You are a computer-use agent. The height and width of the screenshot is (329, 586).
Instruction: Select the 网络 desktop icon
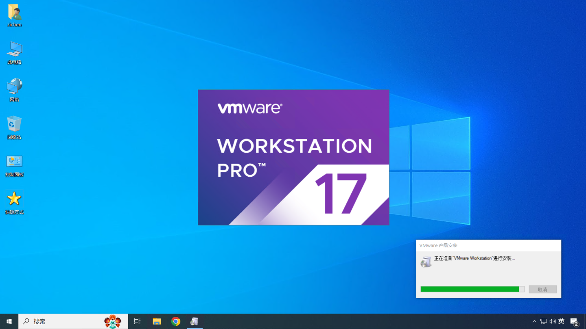14,90
